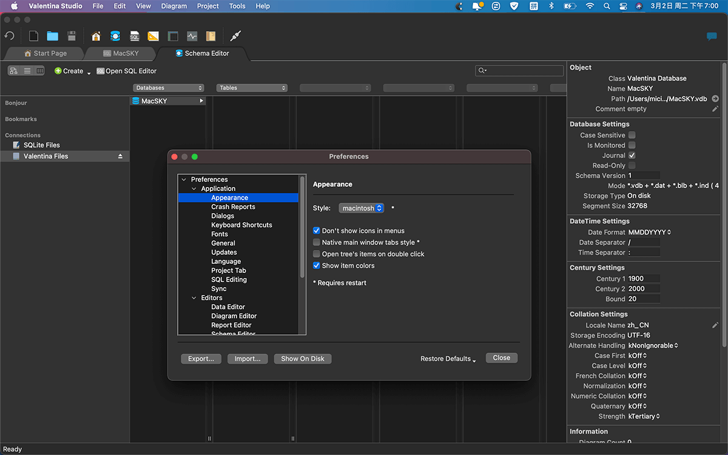This screenshot has height=455, width=728.
Task: Open the Create dropdown arrow
Action: point(89,73)
